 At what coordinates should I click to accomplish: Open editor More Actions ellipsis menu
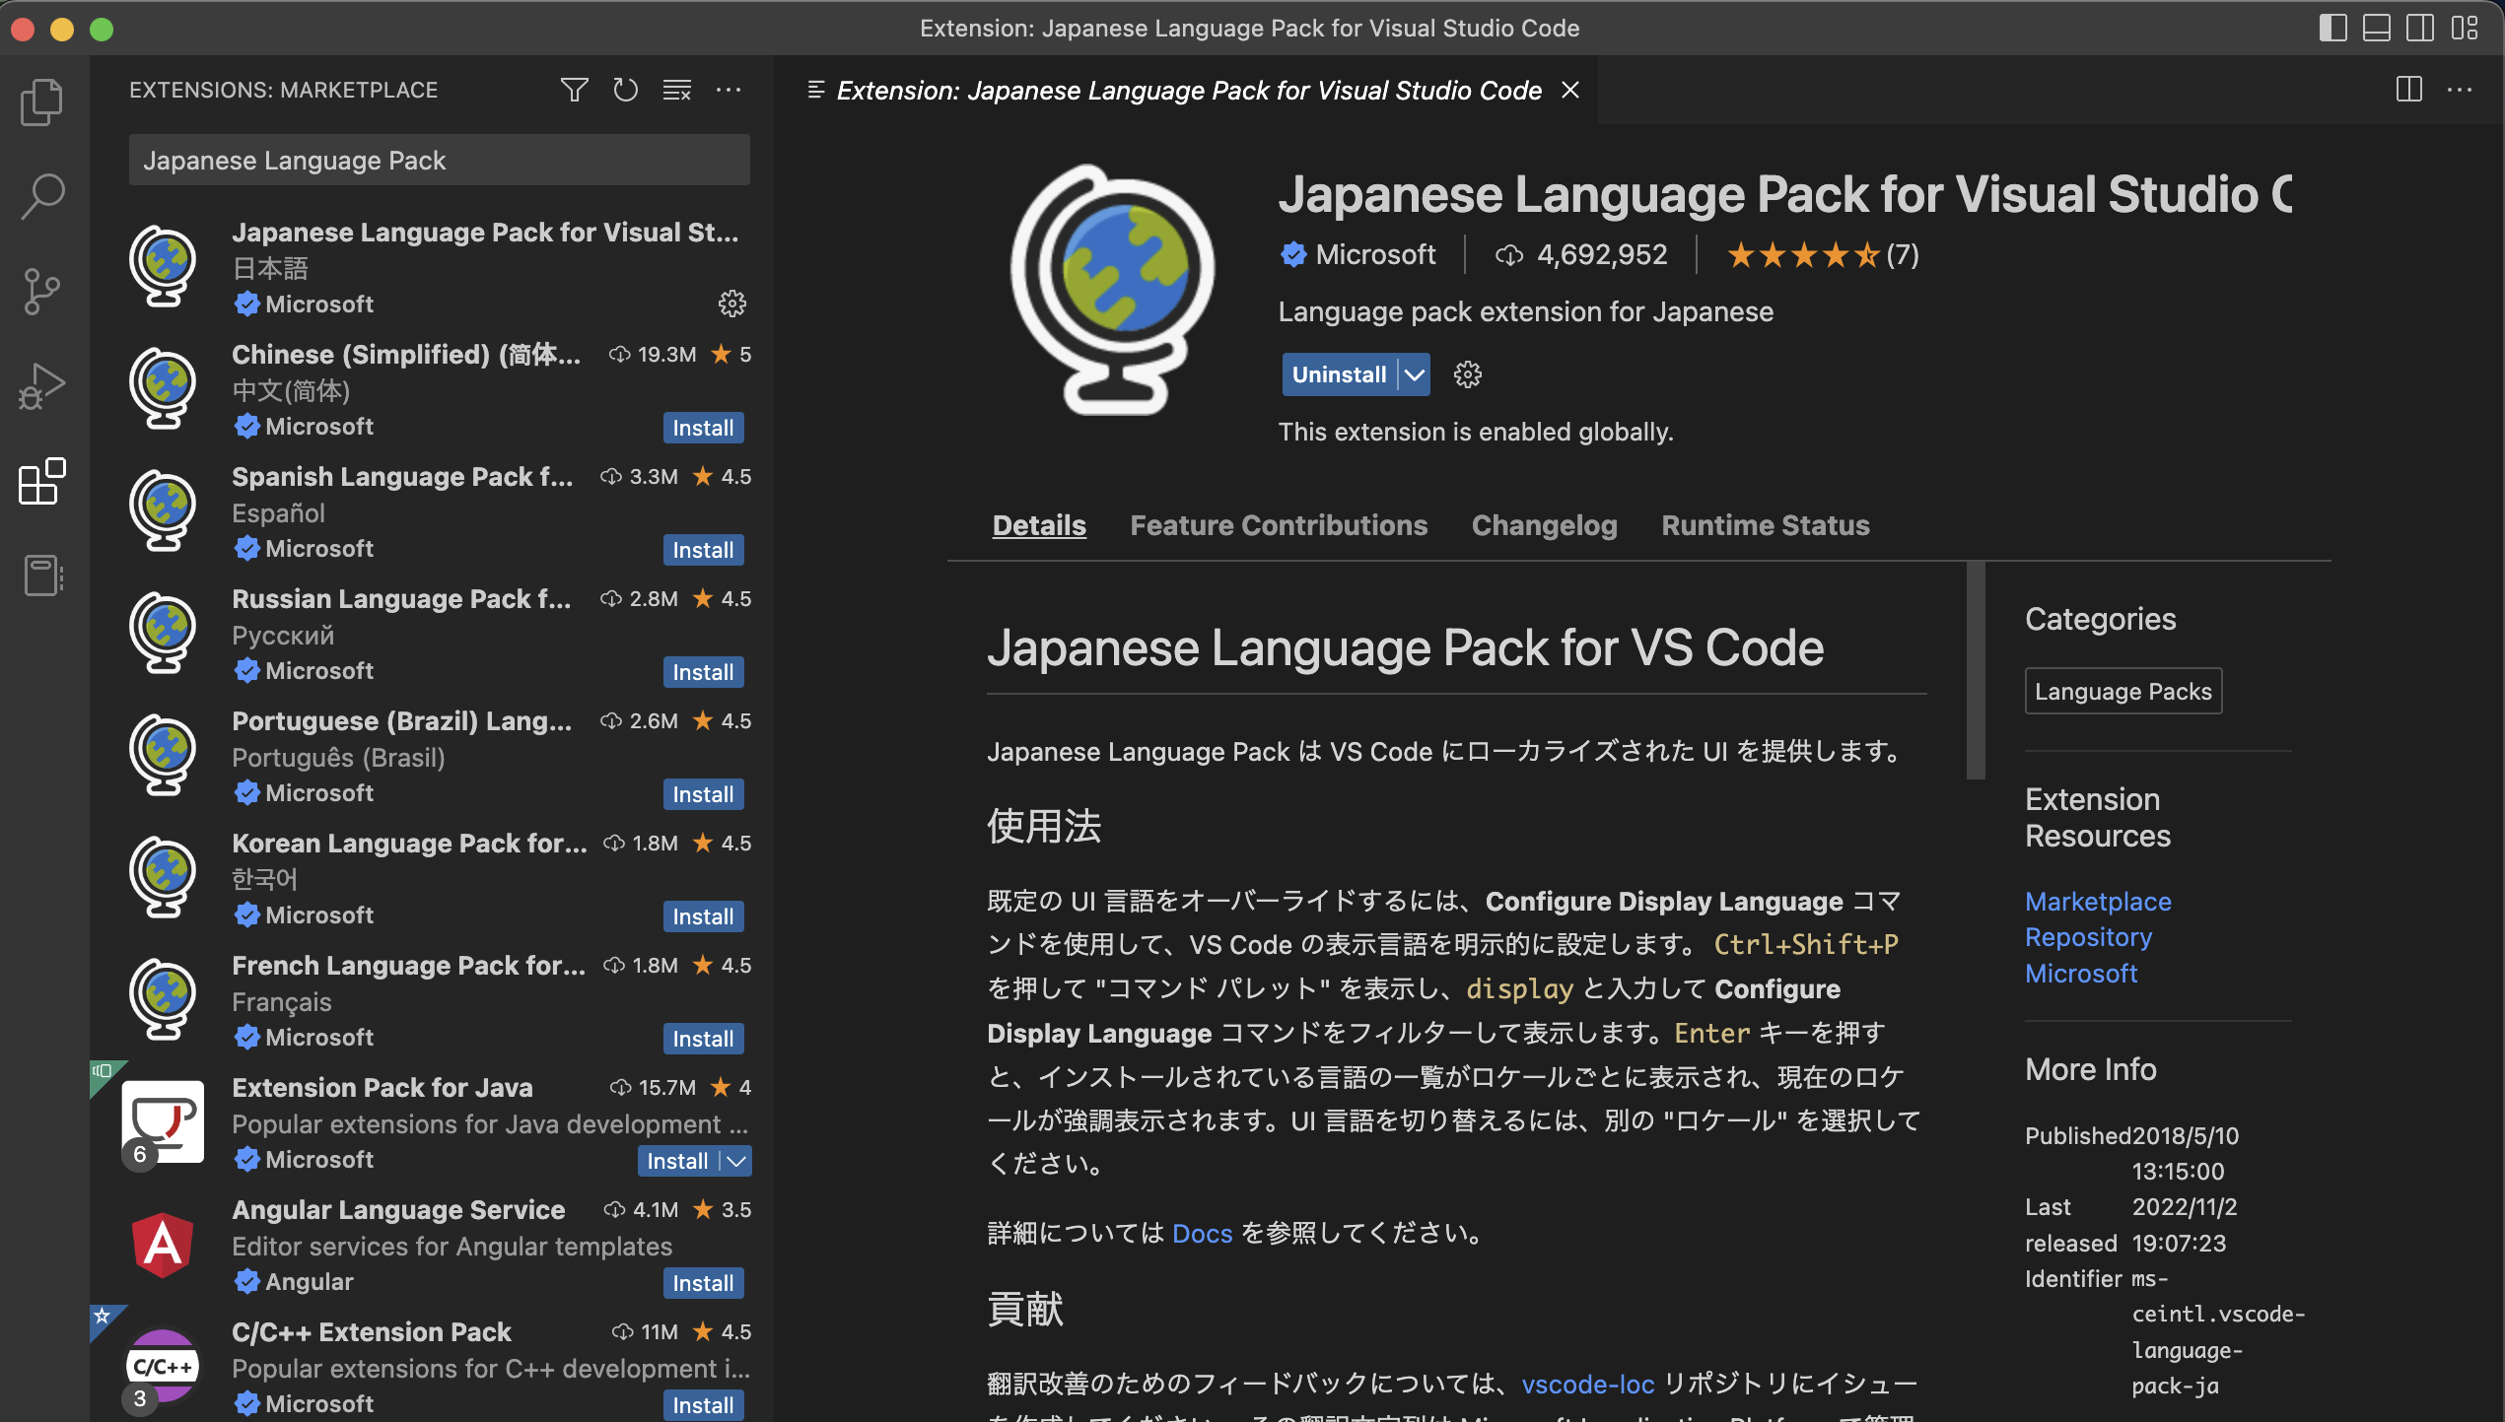pyautogui.click(x=2460, y=90)
